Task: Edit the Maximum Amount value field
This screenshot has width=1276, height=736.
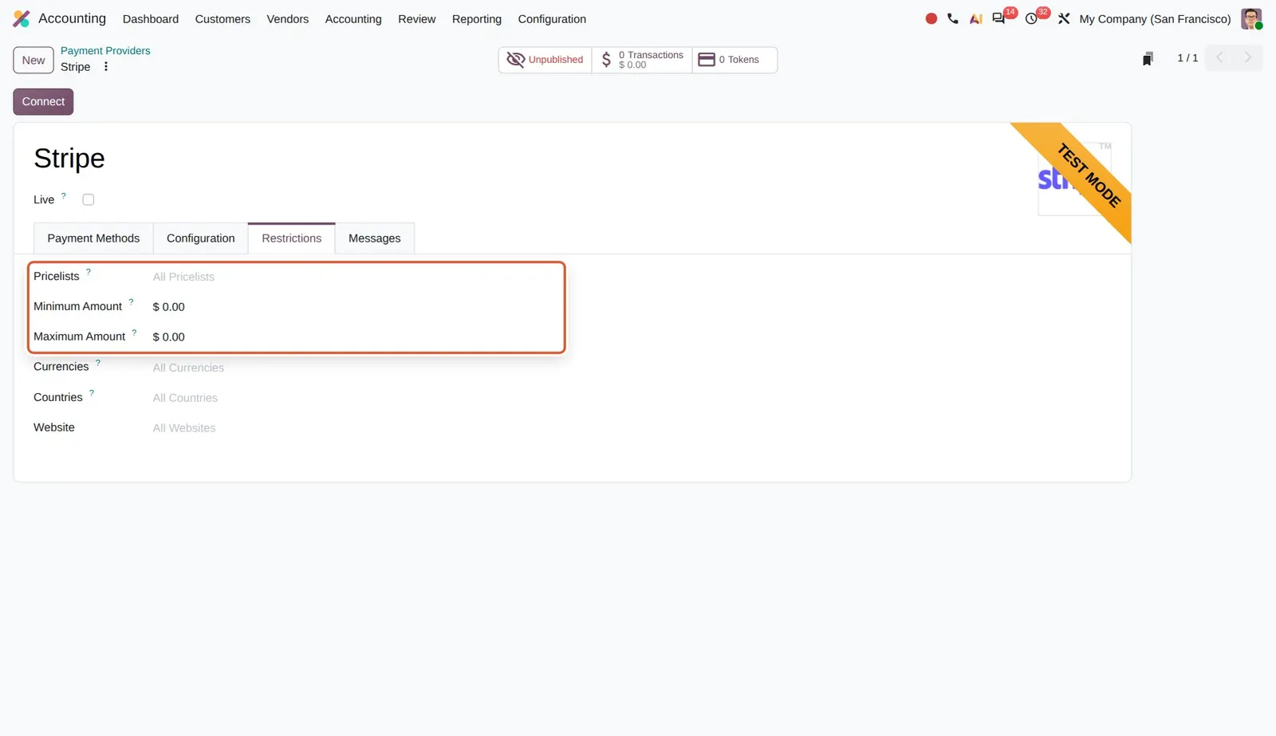Action: pos(356,337)
